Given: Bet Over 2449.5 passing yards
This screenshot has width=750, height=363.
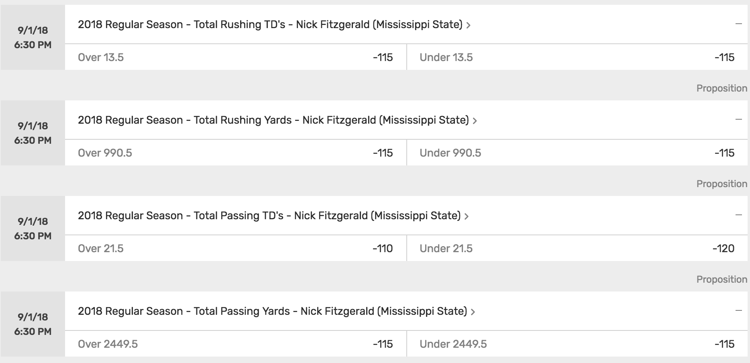Looking at the screenshot, I should [236, 344].
